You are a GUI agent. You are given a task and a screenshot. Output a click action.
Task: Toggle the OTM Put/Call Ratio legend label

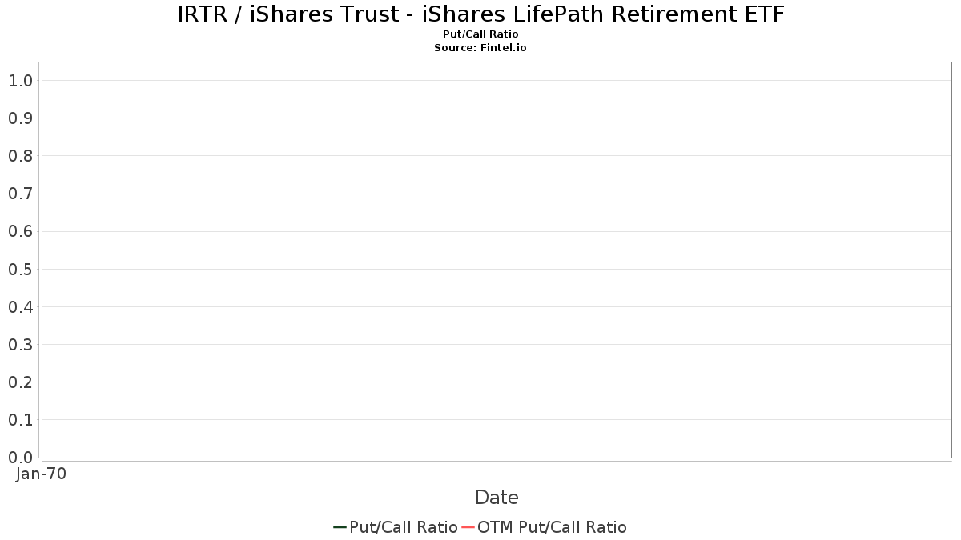tap(553, 527)
